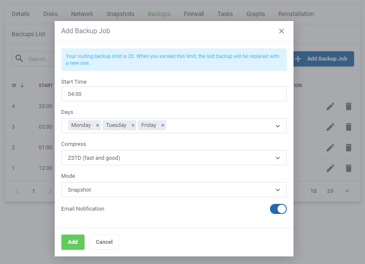The width and height of the screenshot is (365, 264).
Task: Open the Firewall tab
Action: tap(194, 14)
